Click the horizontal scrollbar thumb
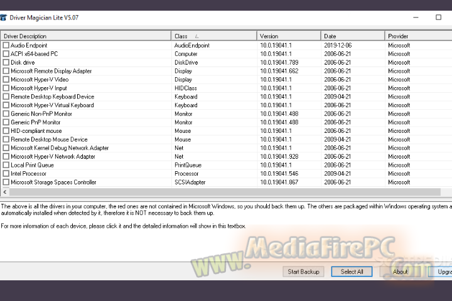 pyautogui.click(x=225, y=192)
